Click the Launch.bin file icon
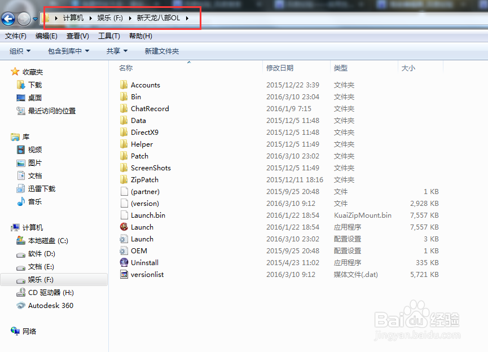 [124, 215]
